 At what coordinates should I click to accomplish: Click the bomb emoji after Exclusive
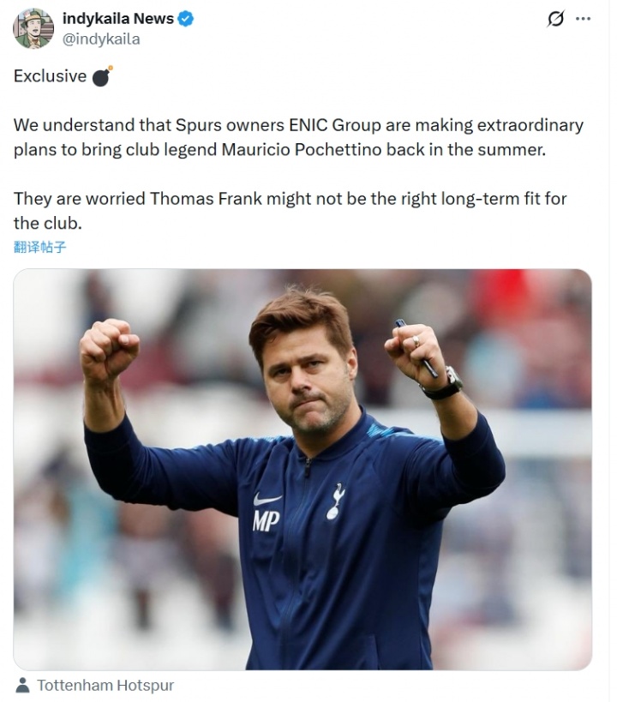pos(102,76)
